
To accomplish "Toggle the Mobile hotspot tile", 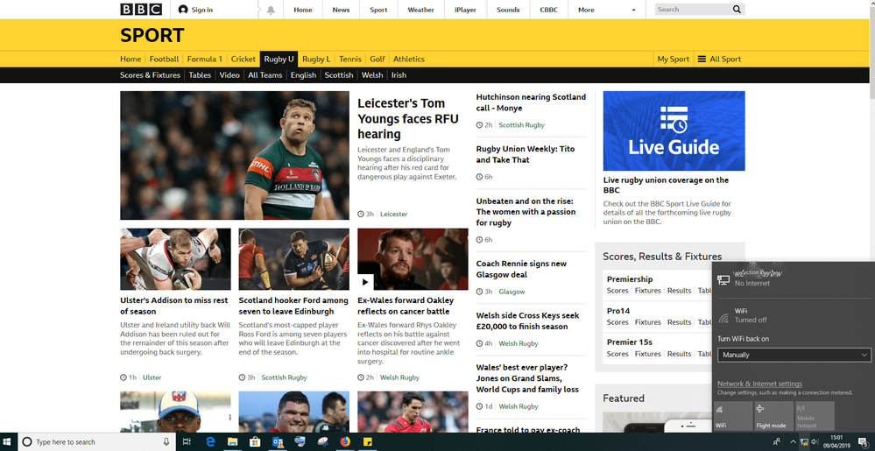I will pos(814,416).
